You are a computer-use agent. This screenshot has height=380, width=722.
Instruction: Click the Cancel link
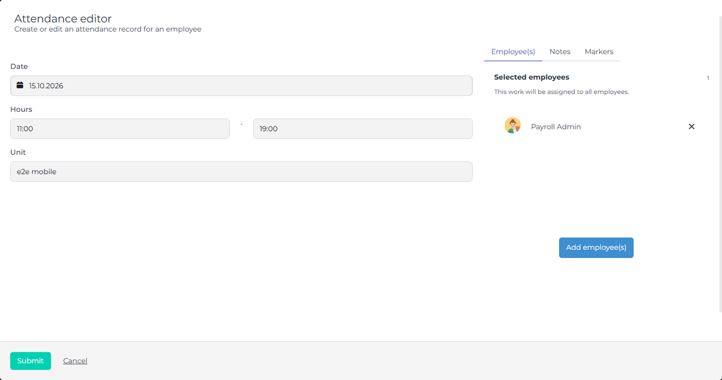coord(75,361)
